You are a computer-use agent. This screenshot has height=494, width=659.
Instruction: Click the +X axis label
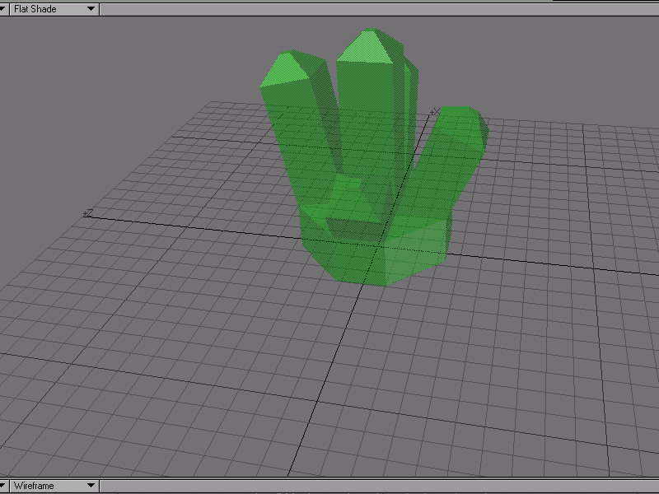pos(435,112)
